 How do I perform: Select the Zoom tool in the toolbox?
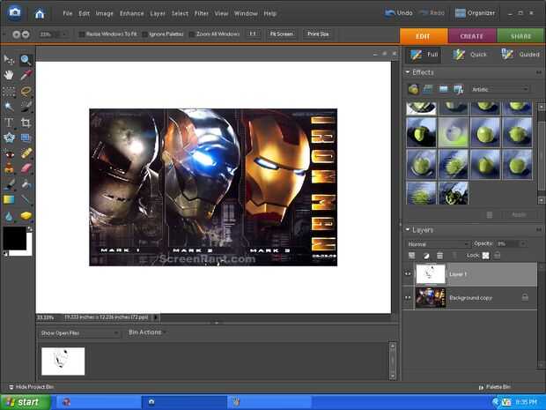(x=26, y=60)
